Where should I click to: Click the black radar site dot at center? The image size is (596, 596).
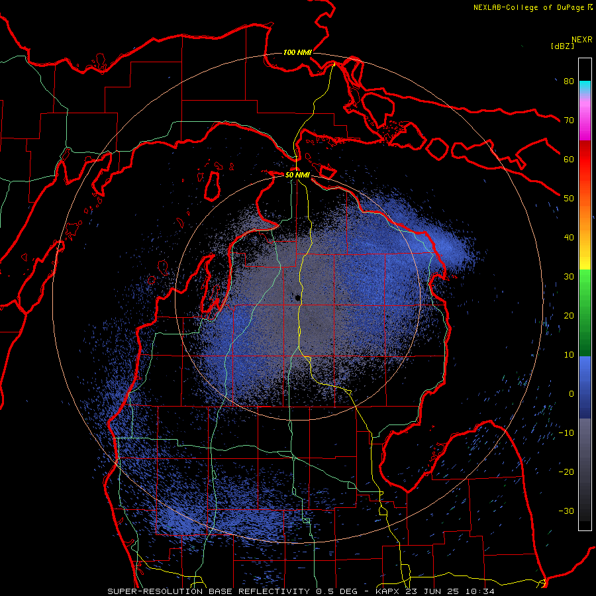point(297,299)
